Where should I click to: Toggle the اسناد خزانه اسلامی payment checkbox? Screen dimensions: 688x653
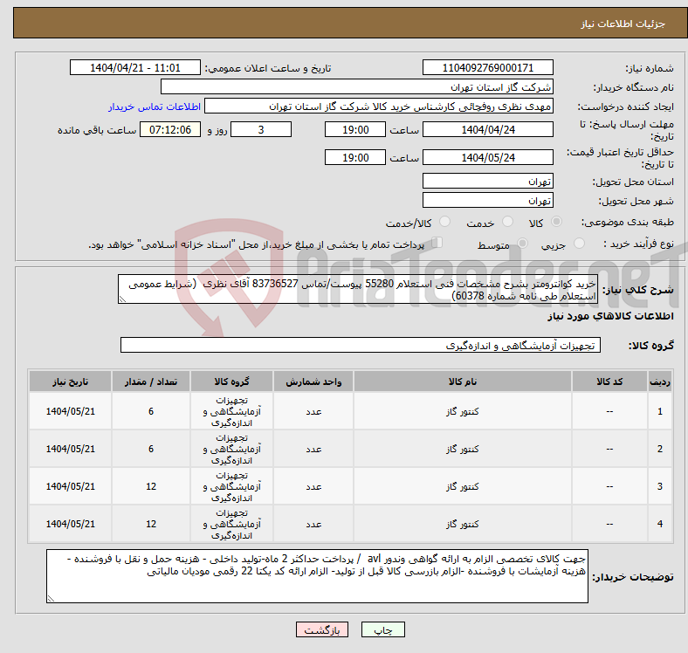click(437, 242)
